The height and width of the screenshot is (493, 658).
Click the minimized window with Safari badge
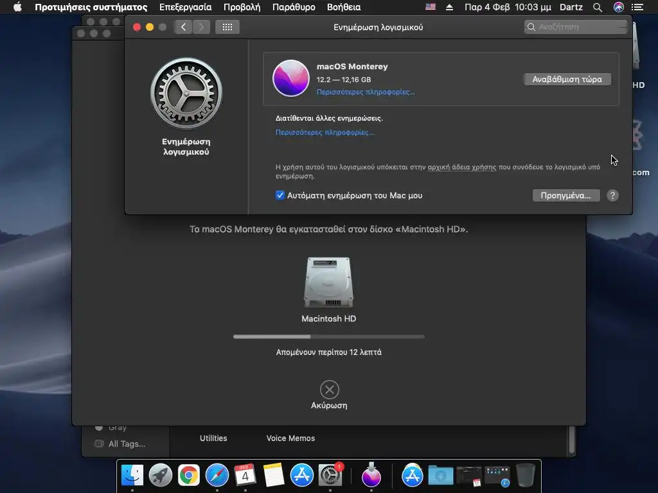[497, 476]
